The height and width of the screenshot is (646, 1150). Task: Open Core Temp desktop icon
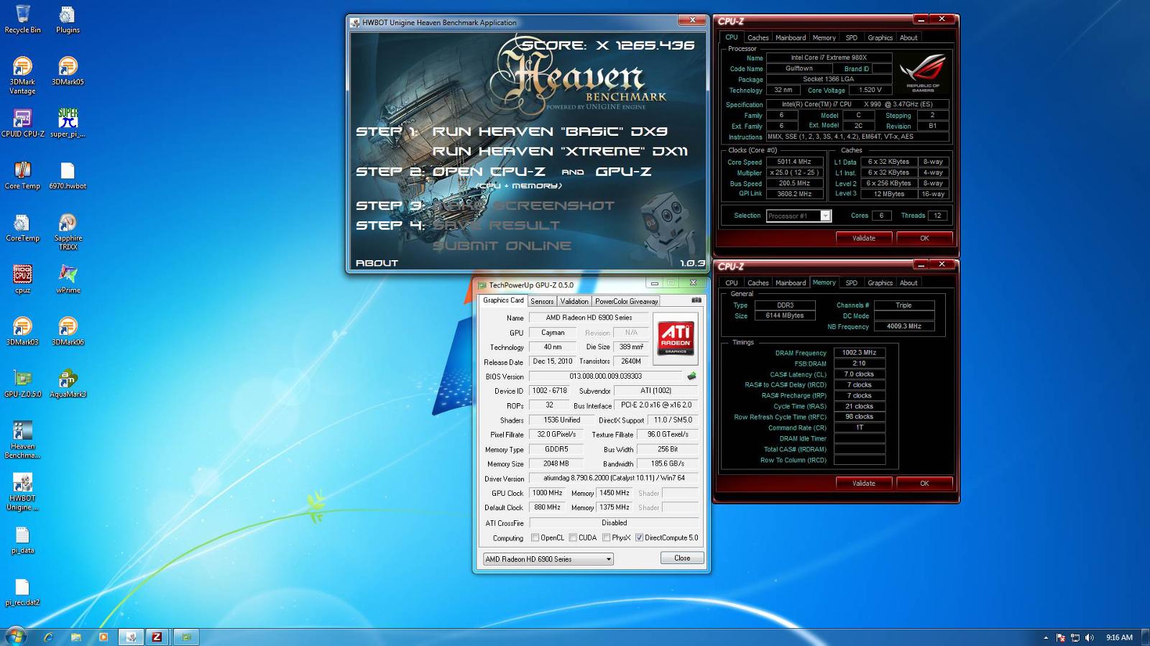click(22, 175)
